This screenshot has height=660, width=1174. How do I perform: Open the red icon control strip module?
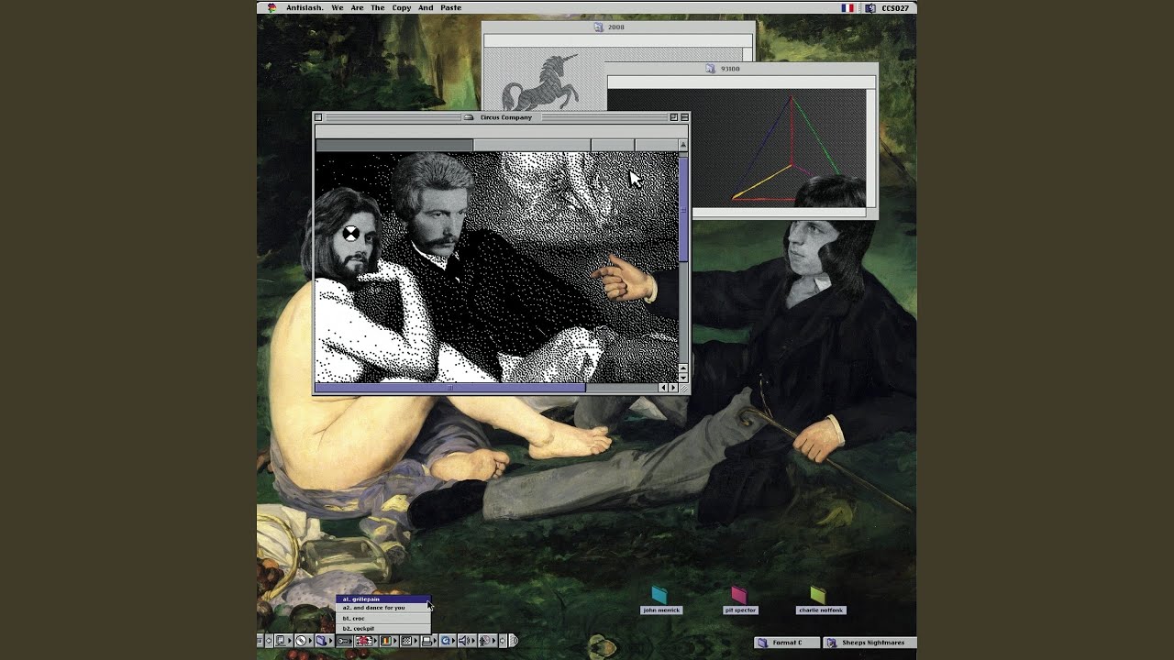[362, 641]
